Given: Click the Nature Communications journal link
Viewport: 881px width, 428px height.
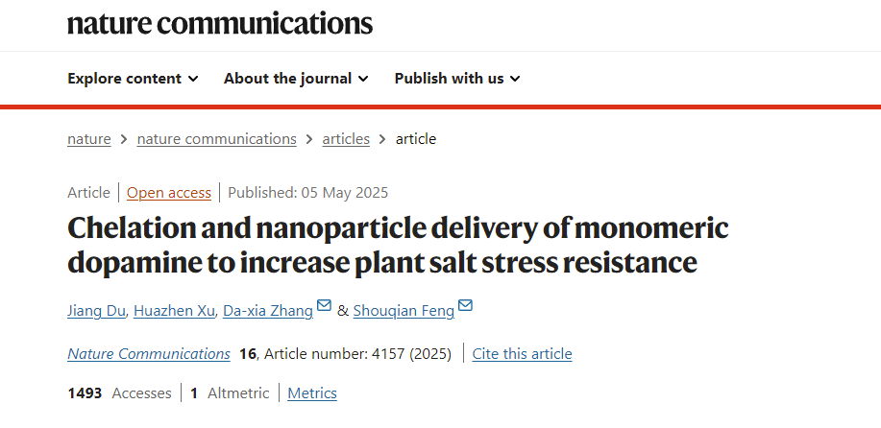Looking at the screenshot, I should click(149, 354).
